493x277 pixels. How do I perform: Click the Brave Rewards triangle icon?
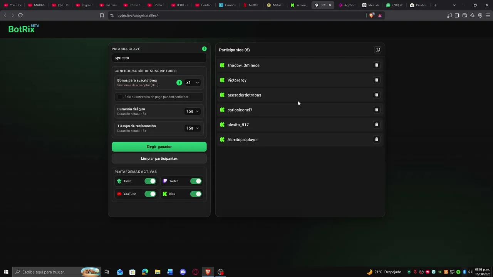(x=380, y=15)
